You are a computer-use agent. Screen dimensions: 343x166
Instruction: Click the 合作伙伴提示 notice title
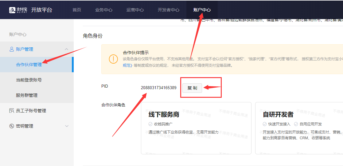pyautogui.click(x=136, y=53)
